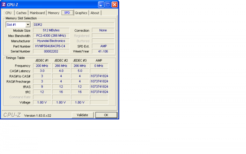Select the 512 MBytes module size value
246x154 pixels.
click(x=51, y=30)
